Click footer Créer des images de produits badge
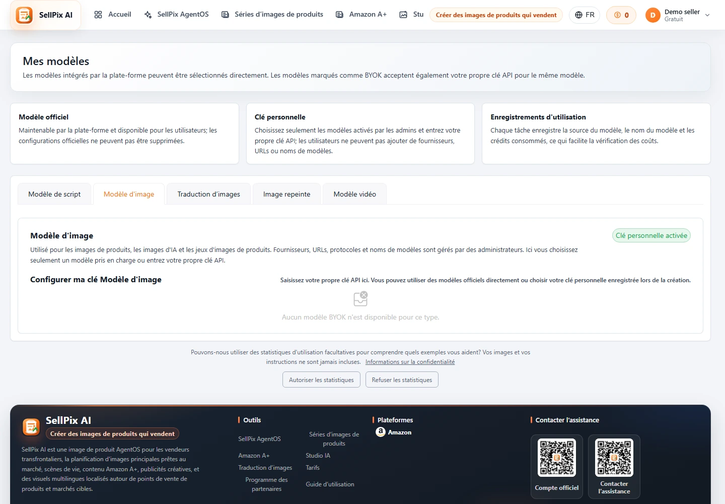The width and height of the screenshot is (725, 504). click(112, 434)
